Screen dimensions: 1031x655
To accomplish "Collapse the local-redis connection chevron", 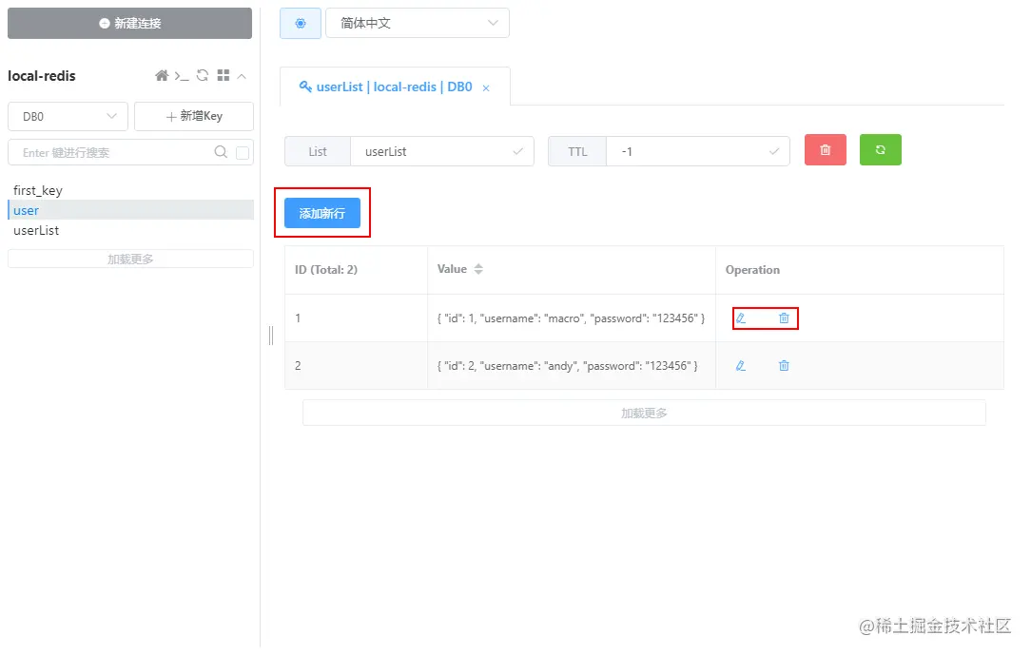I will [242, 76].
